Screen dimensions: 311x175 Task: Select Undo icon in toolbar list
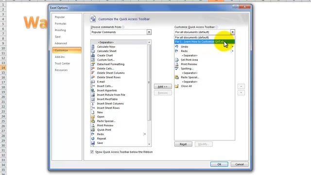click(176, 47)
